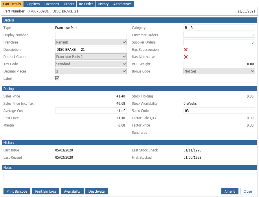Select the Average Cost input field

[91, 111]
